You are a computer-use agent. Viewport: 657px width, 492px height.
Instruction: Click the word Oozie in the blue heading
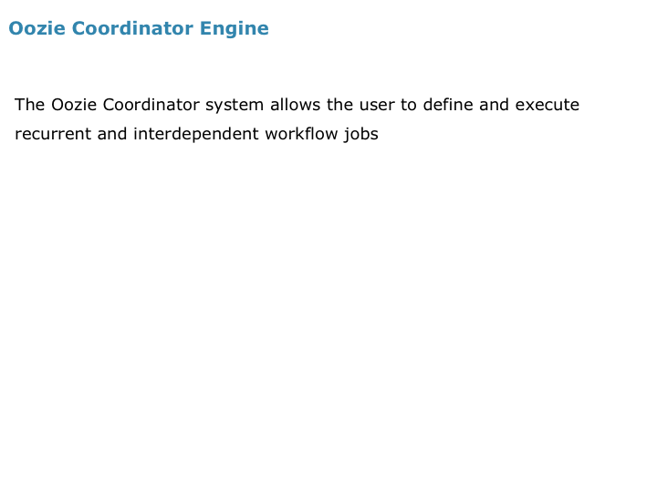tap(36, 28)
